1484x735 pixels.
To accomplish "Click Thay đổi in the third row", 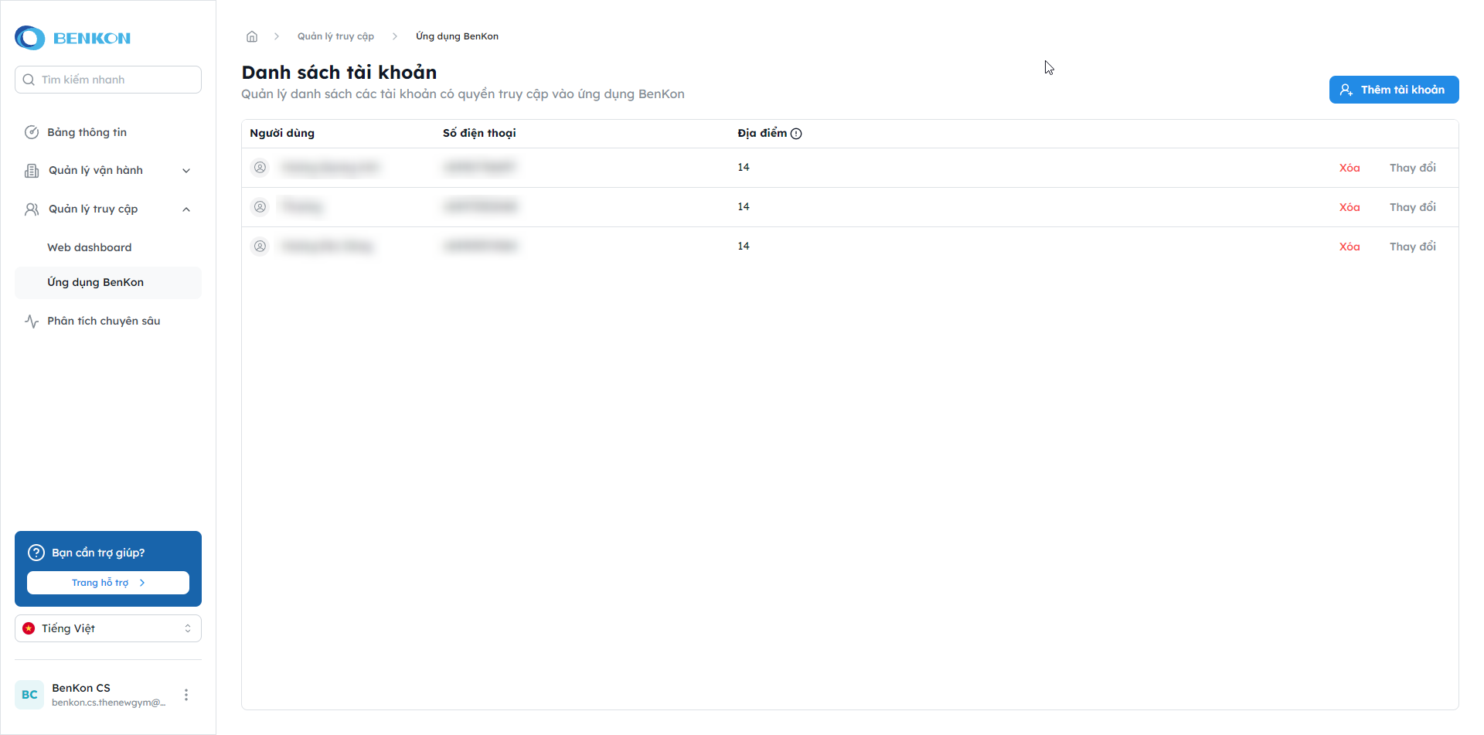I will pyautogui.click(x=1412, y=247).
